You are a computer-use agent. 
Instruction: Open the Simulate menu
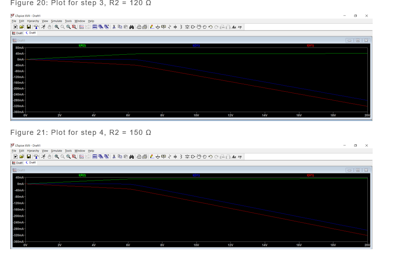57,21
